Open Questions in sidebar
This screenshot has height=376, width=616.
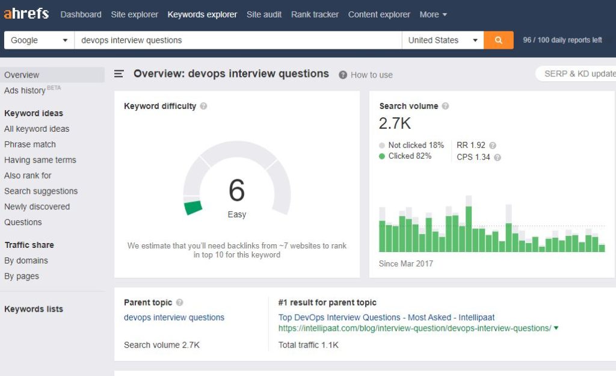tap(23, 223)
